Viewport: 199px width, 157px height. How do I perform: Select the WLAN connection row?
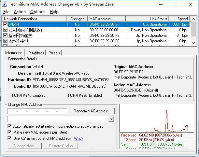[96, 24]
